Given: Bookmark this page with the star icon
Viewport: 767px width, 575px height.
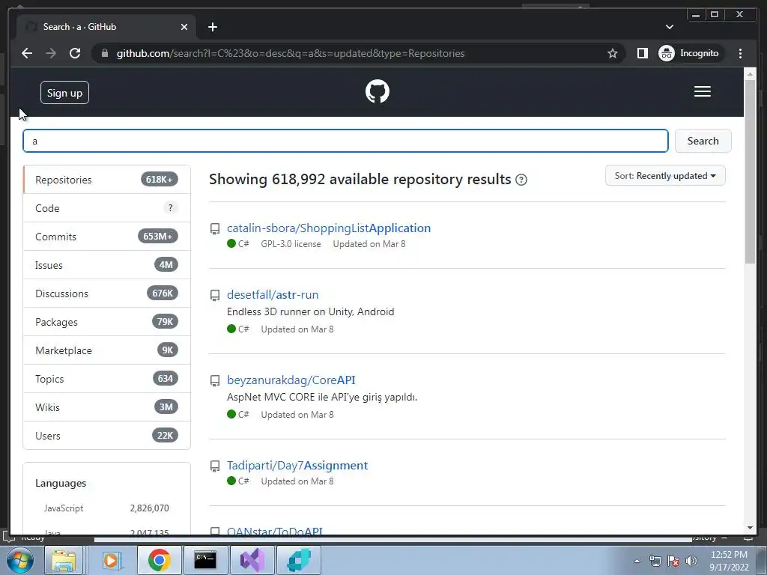Looking at the screenshot, I should [613, 53].
